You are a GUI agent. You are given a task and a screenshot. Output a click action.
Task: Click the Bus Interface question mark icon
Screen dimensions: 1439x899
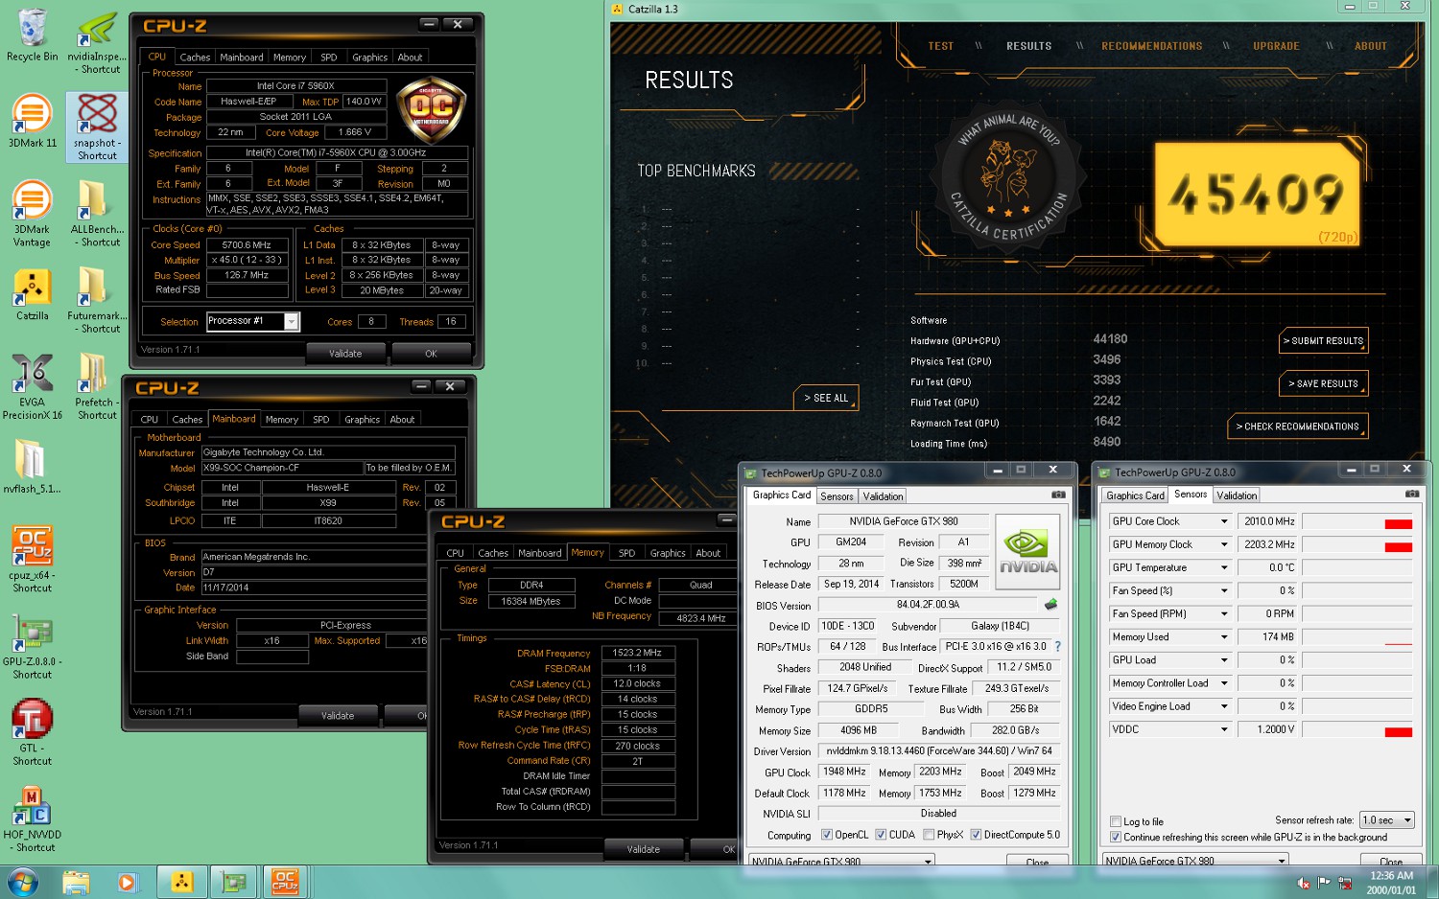pos(1057,647)
